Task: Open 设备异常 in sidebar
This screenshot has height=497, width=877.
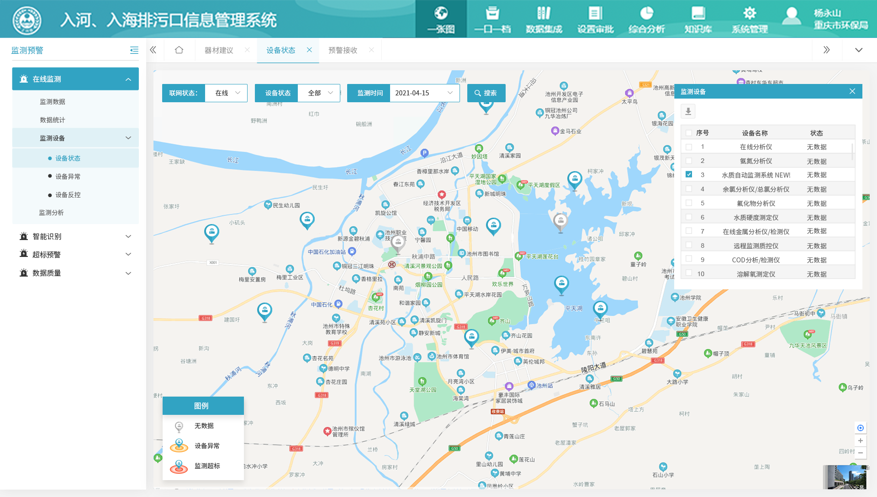Action: pos(68,177)
